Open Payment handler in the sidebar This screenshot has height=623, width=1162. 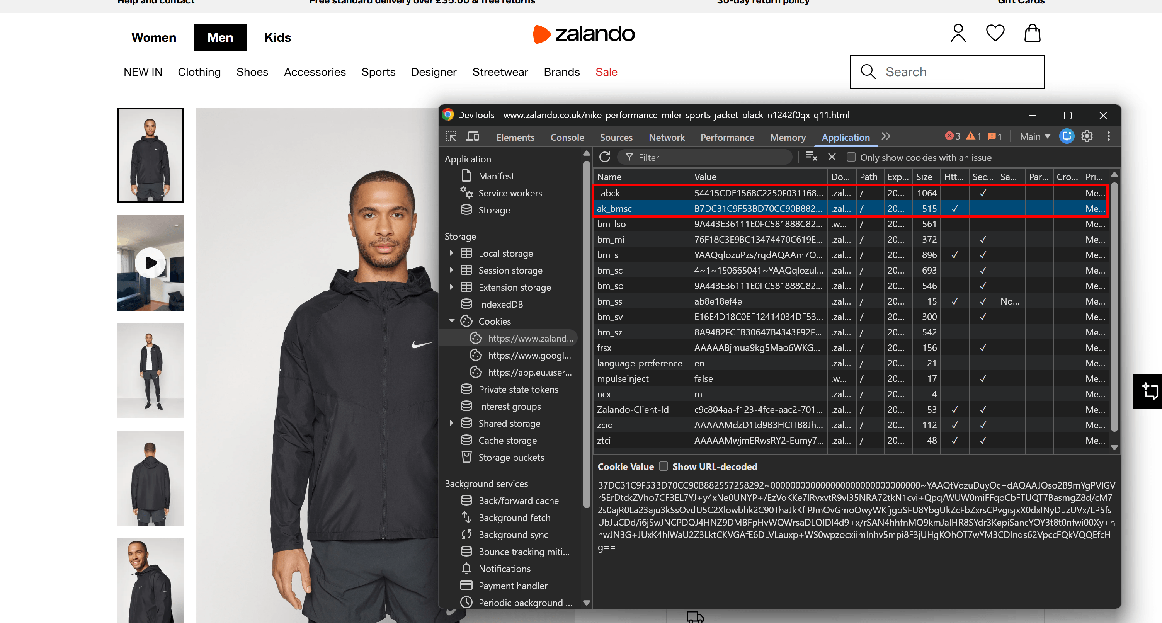pos(512,586)
